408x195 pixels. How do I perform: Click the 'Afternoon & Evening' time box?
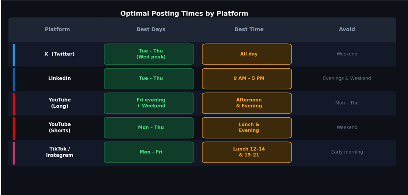coord(247,103)
